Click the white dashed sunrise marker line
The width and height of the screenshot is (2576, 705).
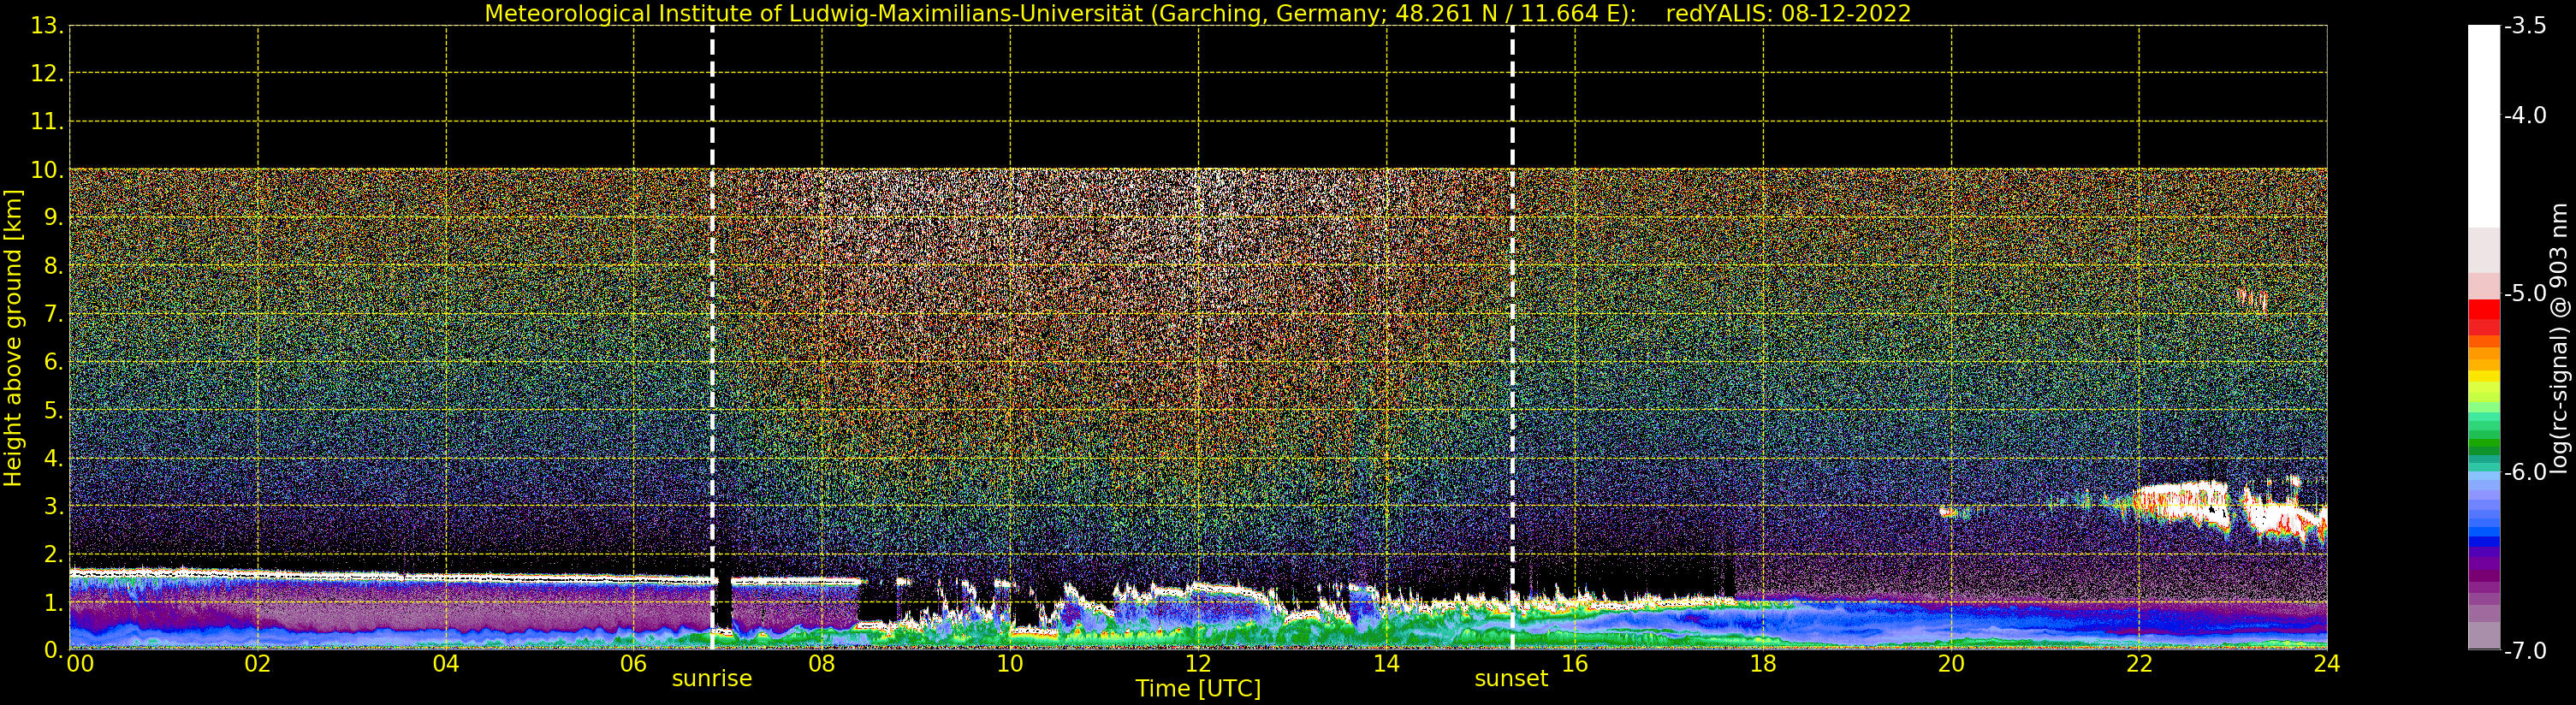click(712, 338)
